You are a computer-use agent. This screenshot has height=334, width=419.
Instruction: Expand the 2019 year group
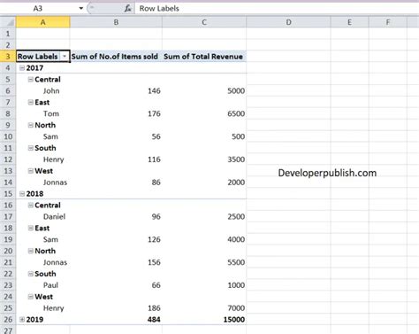[22, 320]
